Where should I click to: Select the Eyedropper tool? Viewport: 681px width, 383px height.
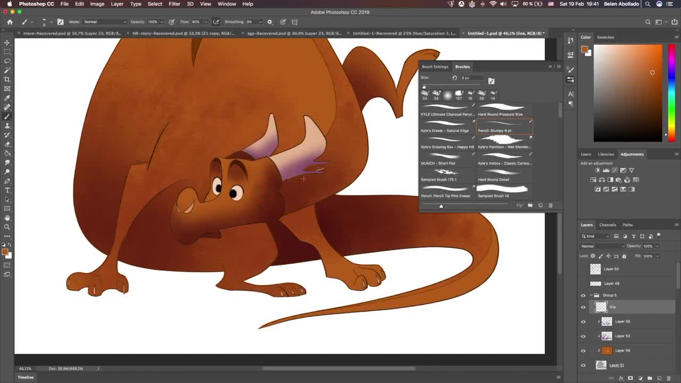(7, 98)
